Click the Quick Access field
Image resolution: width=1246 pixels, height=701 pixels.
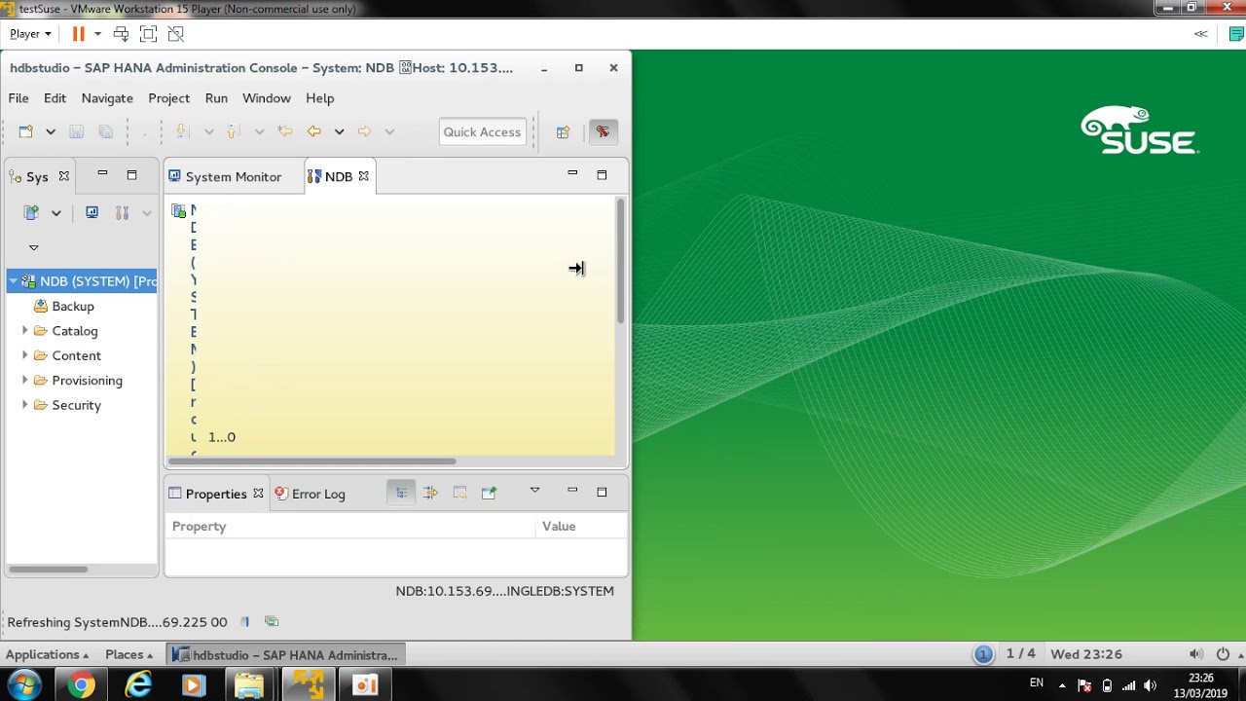tap(482, 131)
